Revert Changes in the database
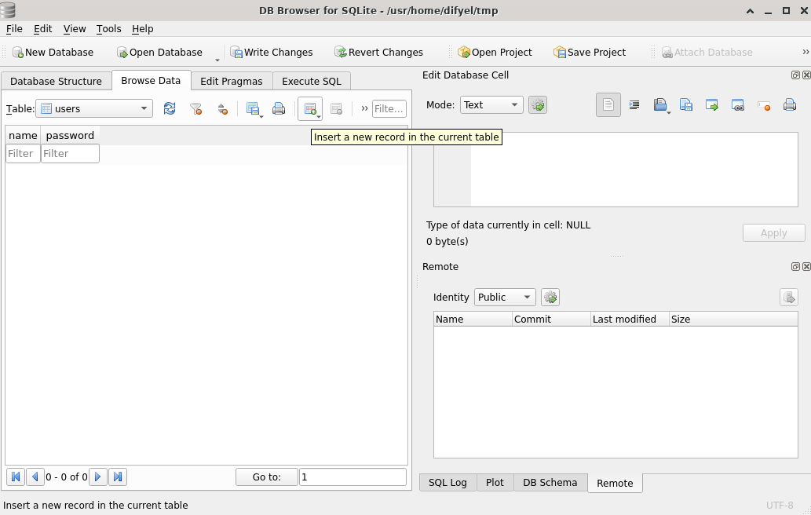Viewport: 811px width, 515px height. pyautogui.click(x=378, y=53)
